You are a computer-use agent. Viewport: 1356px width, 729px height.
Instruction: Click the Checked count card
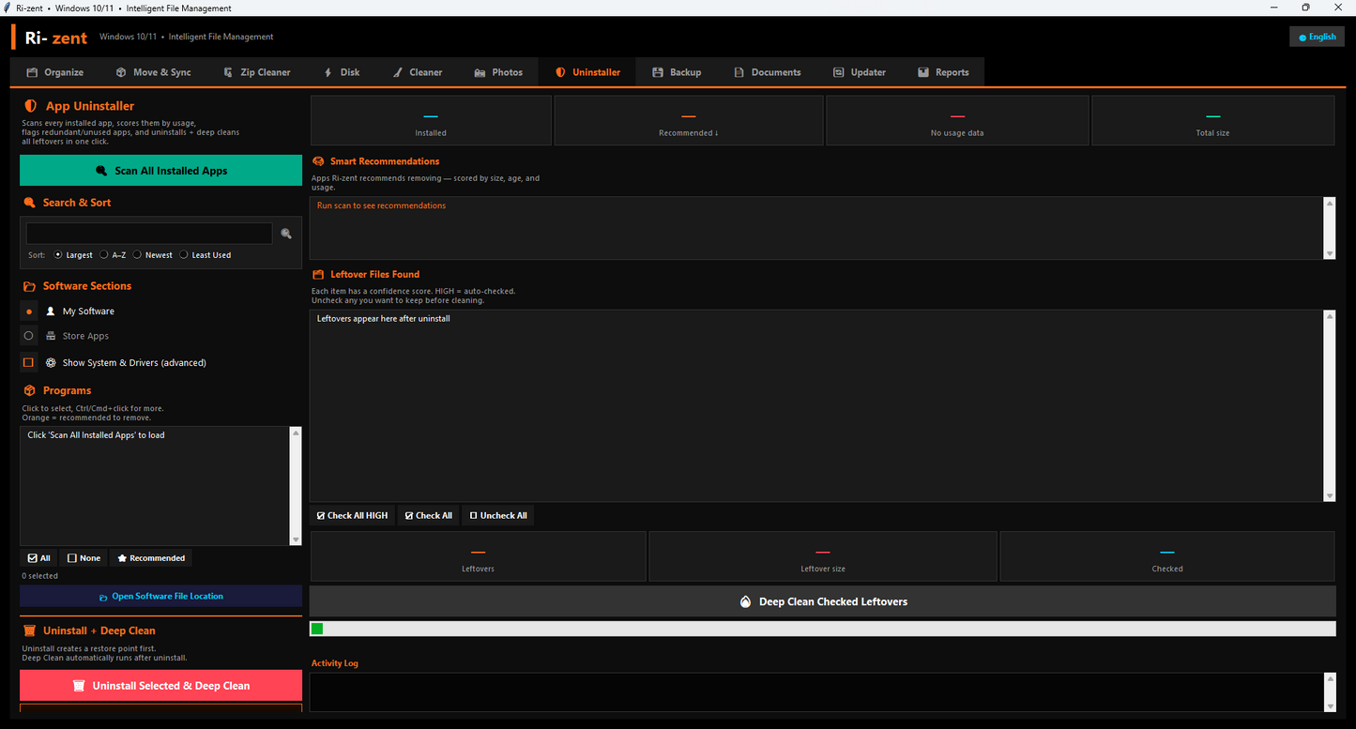pyautogui.click(x=1167, y=556)
